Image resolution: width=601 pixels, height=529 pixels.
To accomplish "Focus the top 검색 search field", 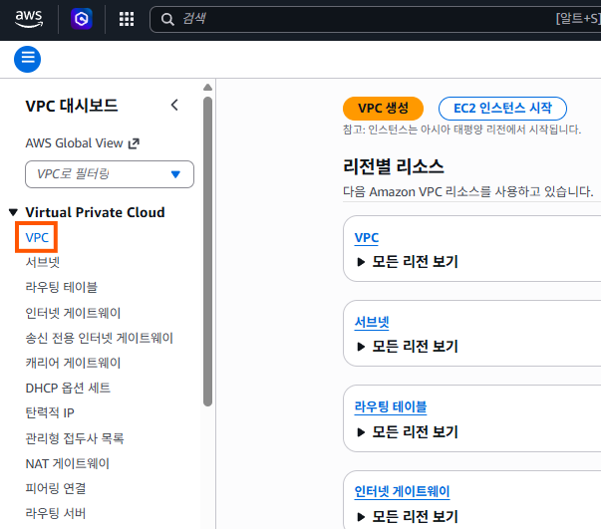I will coord(376,19).
